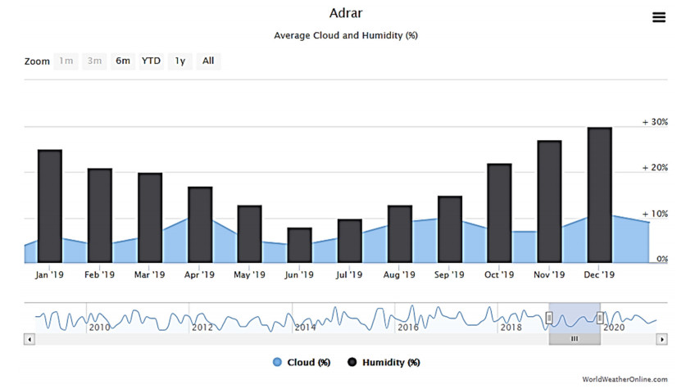Select the 1y zoom range
Viewport: 686px width, 389px height.
[179, 61]
